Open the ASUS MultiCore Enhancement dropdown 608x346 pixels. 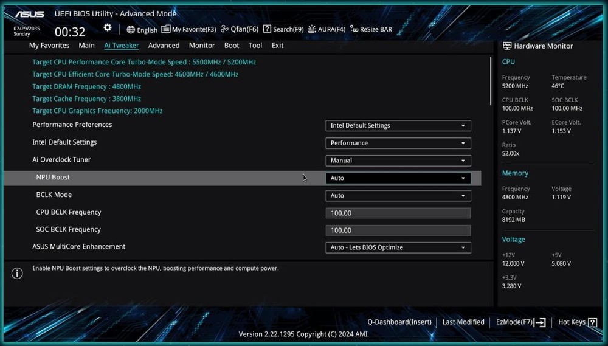(398, 247)
